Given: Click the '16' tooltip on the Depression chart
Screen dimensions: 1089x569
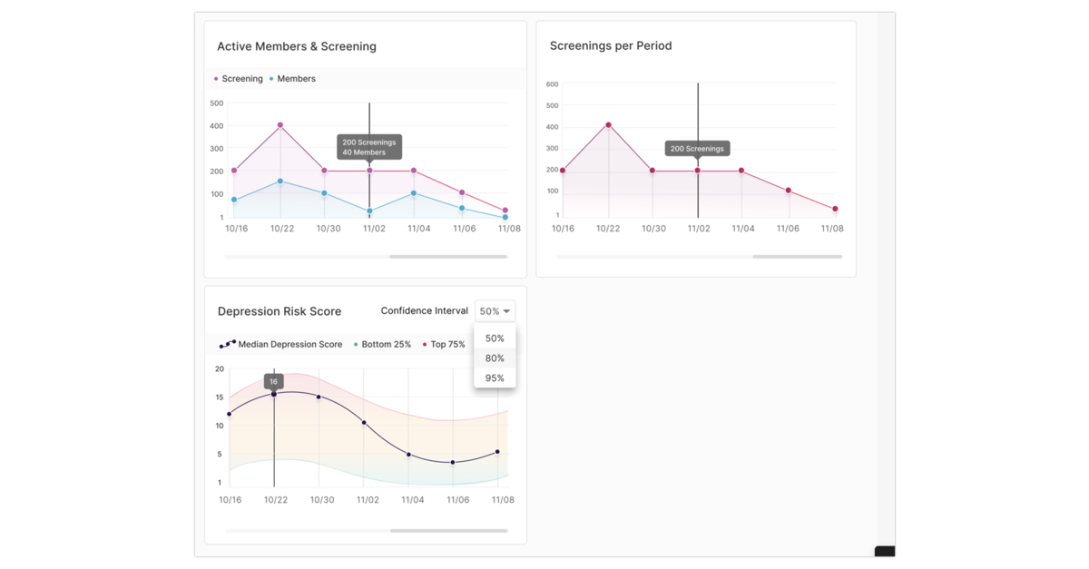Looking at the screenshot, I should point(273,381).
